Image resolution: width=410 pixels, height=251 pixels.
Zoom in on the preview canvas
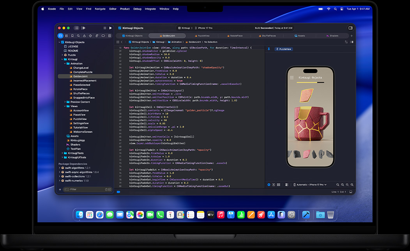coord(343,185)
